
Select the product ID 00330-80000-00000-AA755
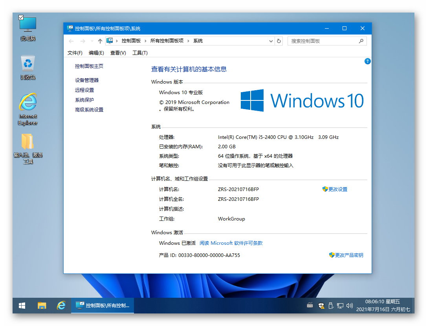click(209, 255)
